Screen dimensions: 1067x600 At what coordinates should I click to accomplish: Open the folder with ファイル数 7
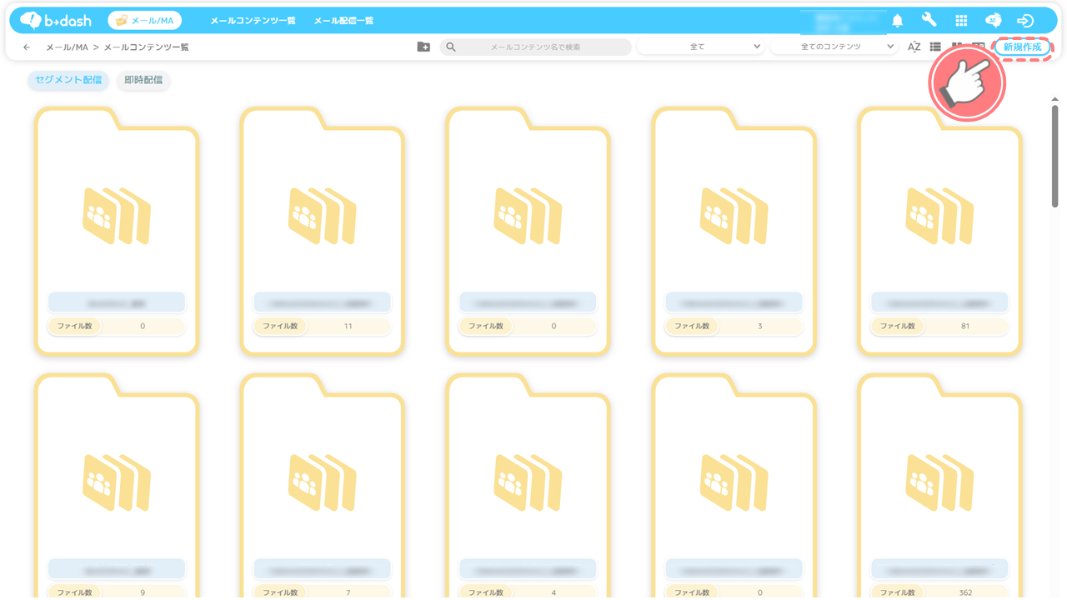(x=323, y=487)
